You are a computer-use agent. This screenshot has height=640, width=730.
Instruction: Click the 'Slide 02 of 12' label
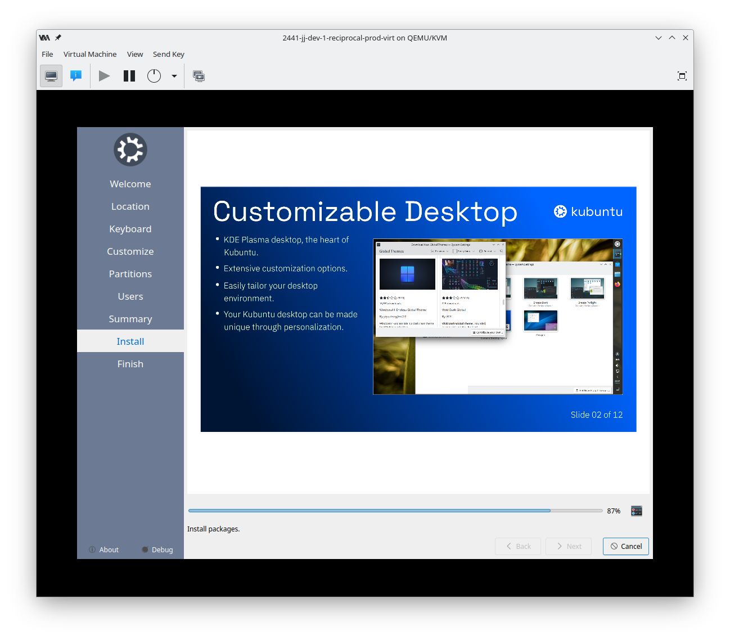tap(597, 414)
